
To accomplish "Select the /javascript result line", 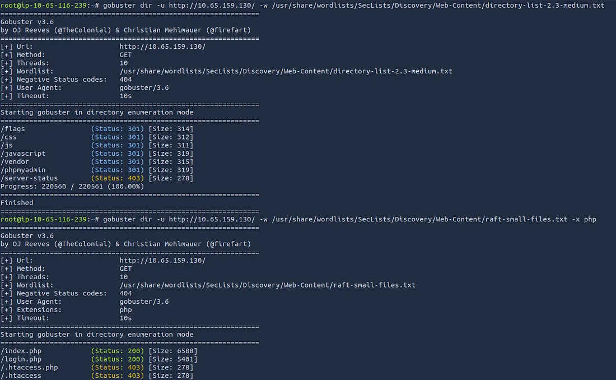I will [23, 154].
